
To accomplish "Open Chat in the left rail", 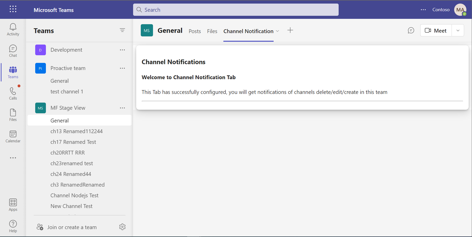I will click(13, 51).
